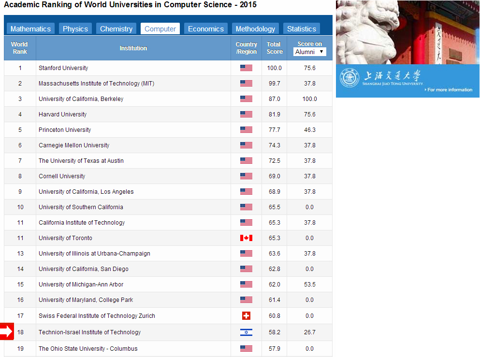Open Harvard University entry

(62, 114)
